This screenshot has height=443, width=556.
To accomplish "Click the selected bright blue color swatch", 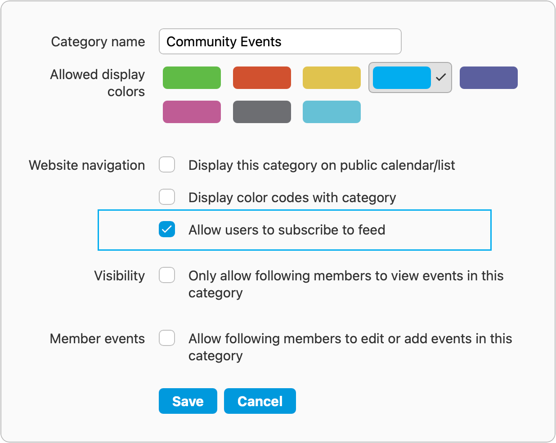I will 402,78.
